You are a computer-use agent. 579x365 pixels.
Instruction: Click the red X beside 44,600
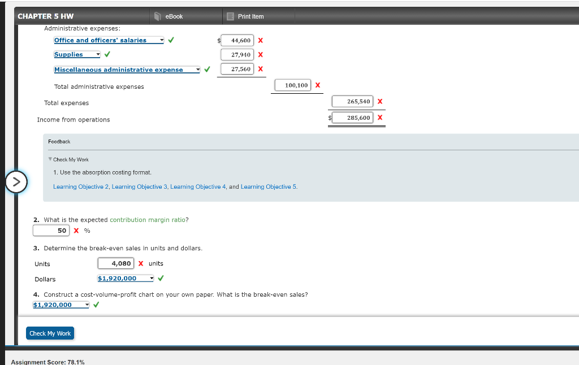pos(261,41)
